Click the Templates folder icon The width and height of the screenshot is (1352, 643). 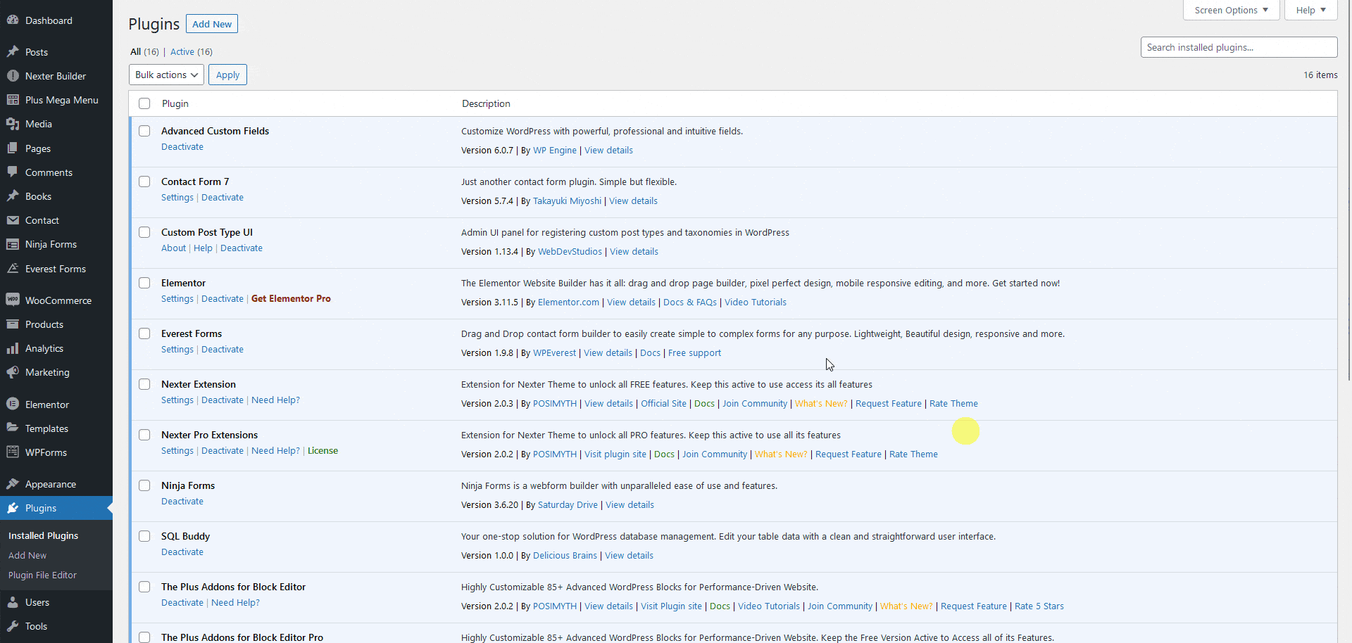(13, 428)
